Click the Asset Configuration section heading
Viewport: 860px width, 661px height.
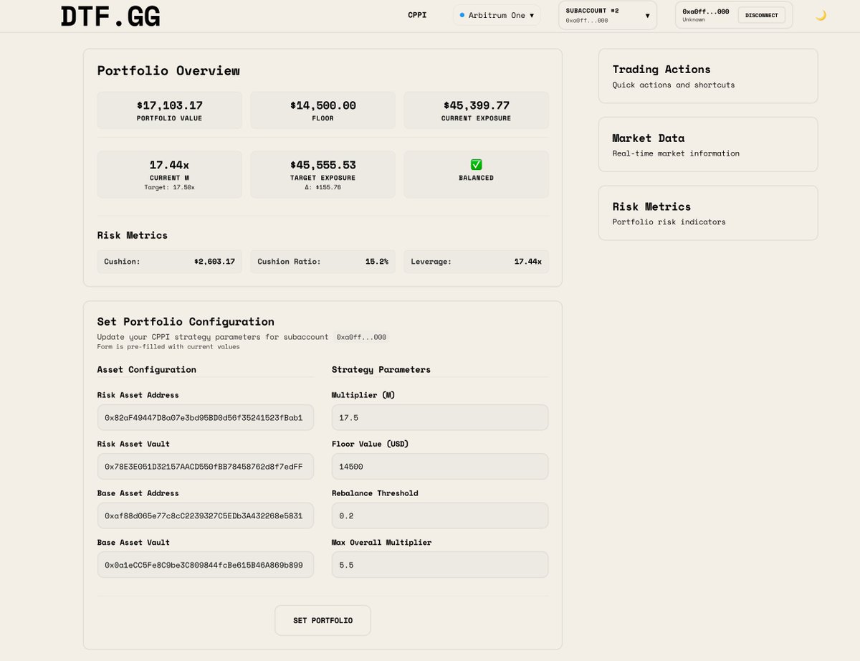click(146, 370)
